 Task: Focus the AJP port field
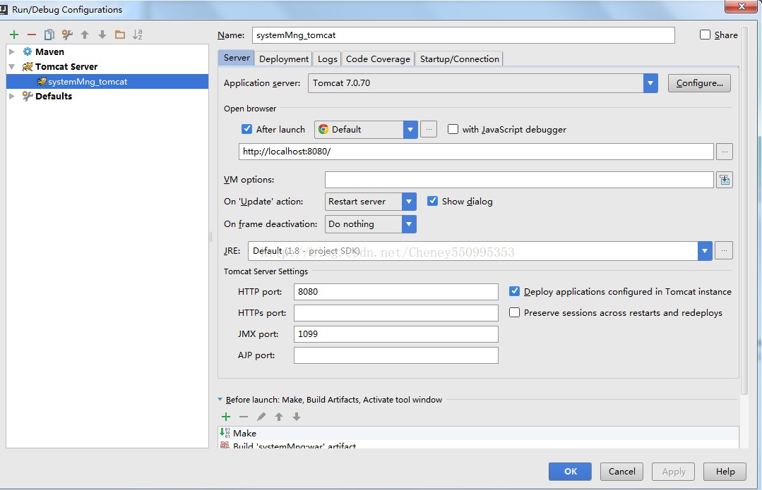(395, 355)
